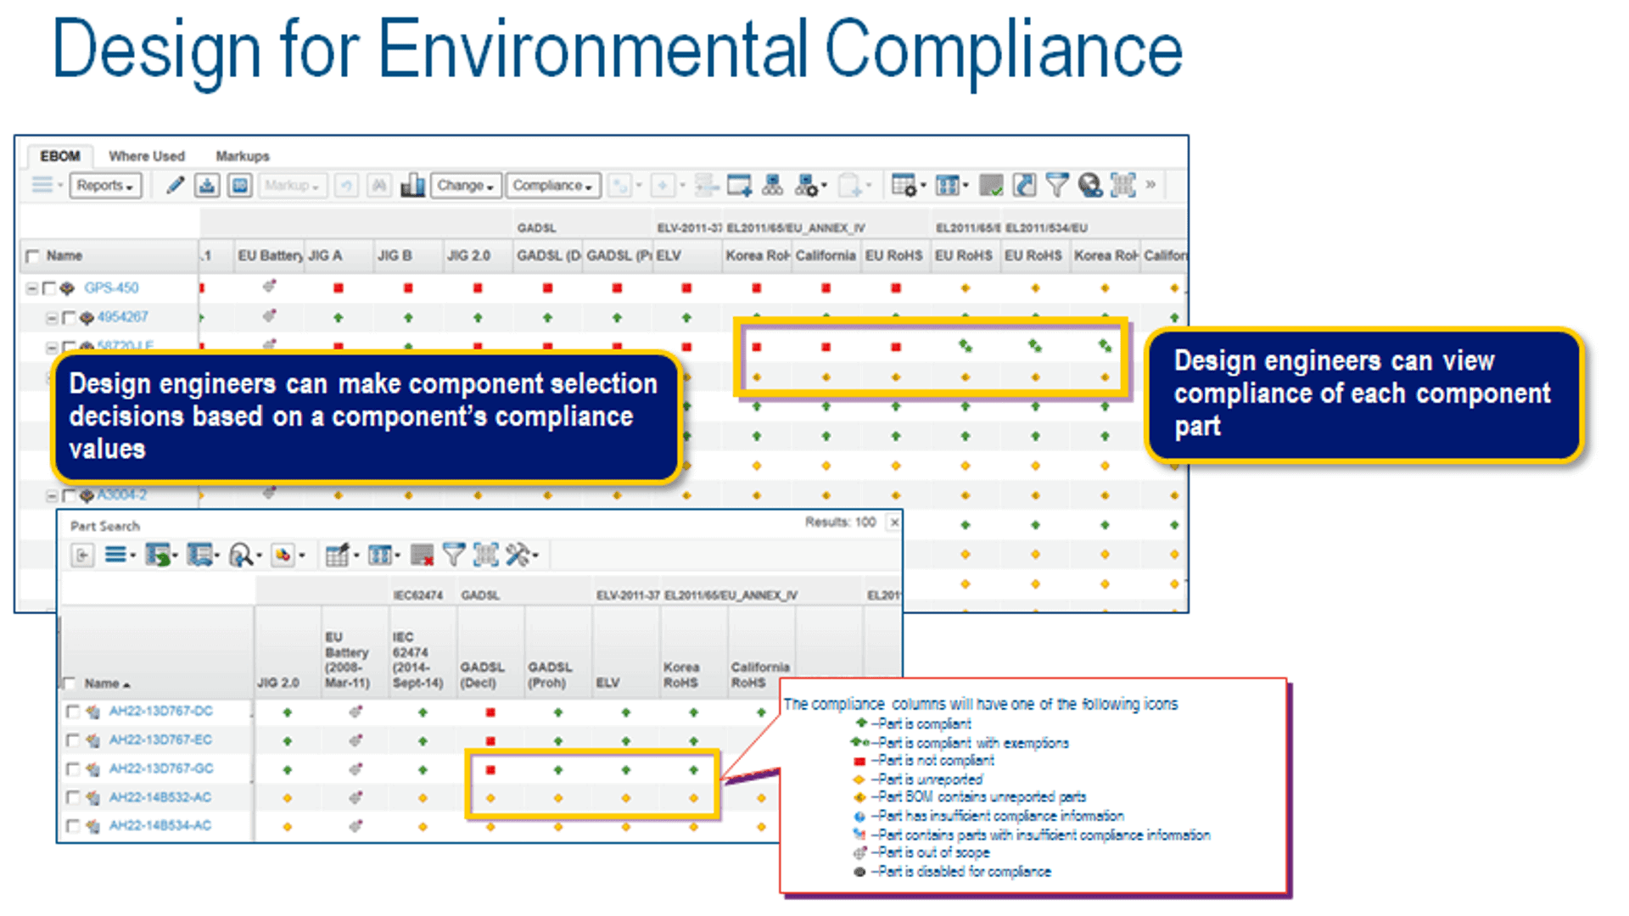
Task: Open the AH22-14B532-AC part link
Action: click(160, 798)
